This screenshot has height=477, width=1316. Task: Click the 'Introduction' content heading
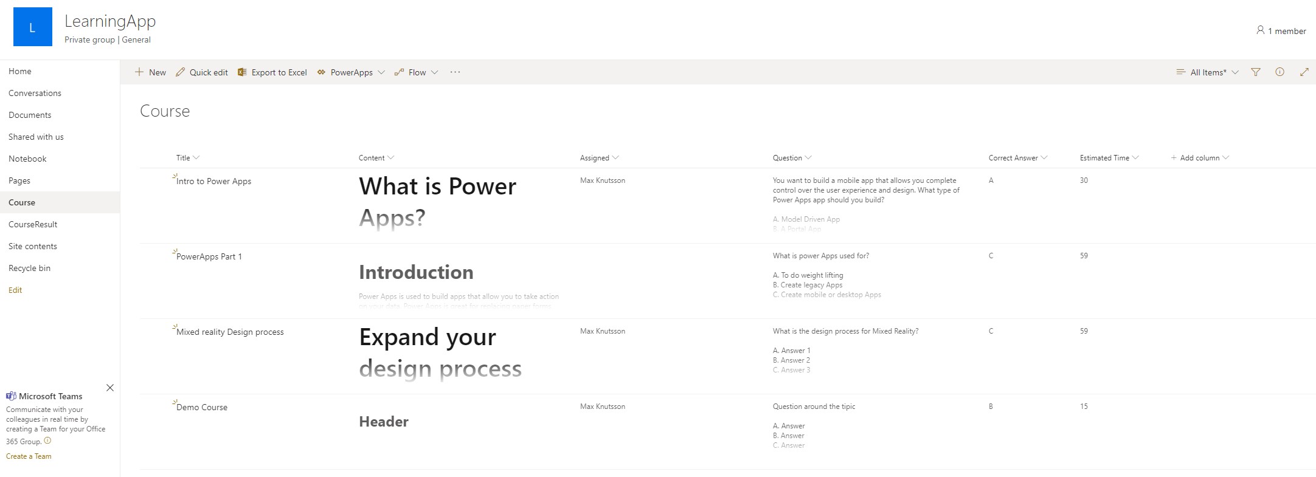[x=416, y=272]
